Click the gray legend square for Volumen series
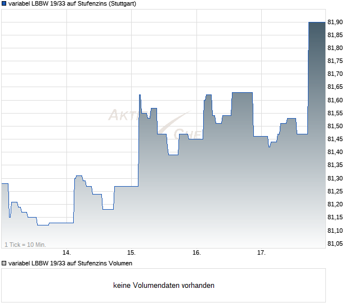The height and width of the screenshot is (307, 349). tap(4, 263)
